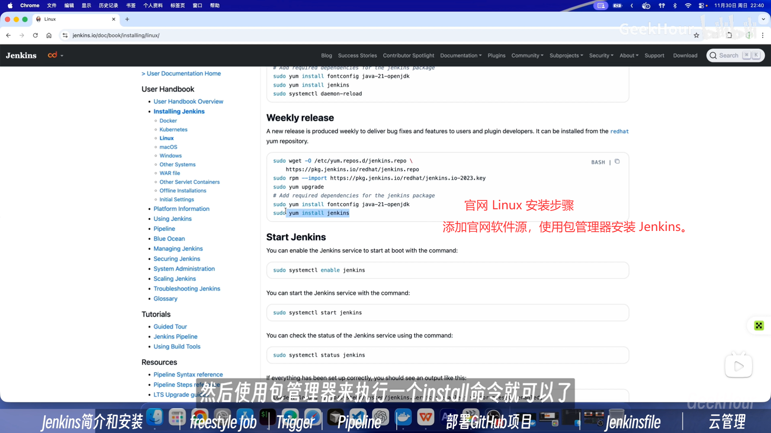Open the Chrome three-dot menu
Viewport: 771px width, 433px height.
point(763,35)
